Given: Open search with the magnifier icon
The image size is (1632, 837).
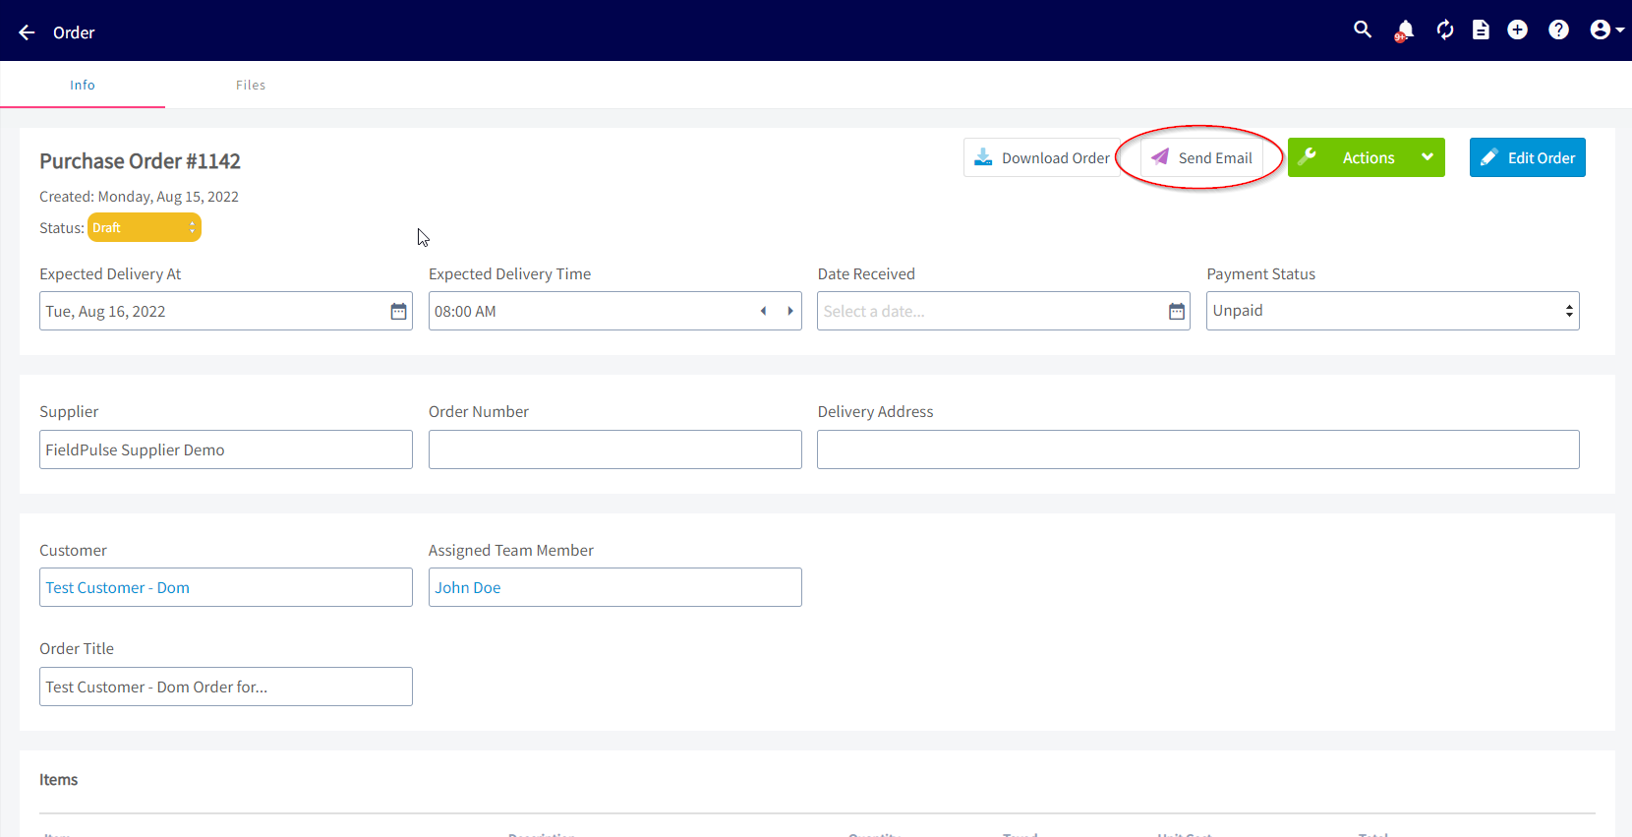Looking at the screenshot, I should [x=1363, y=30].
